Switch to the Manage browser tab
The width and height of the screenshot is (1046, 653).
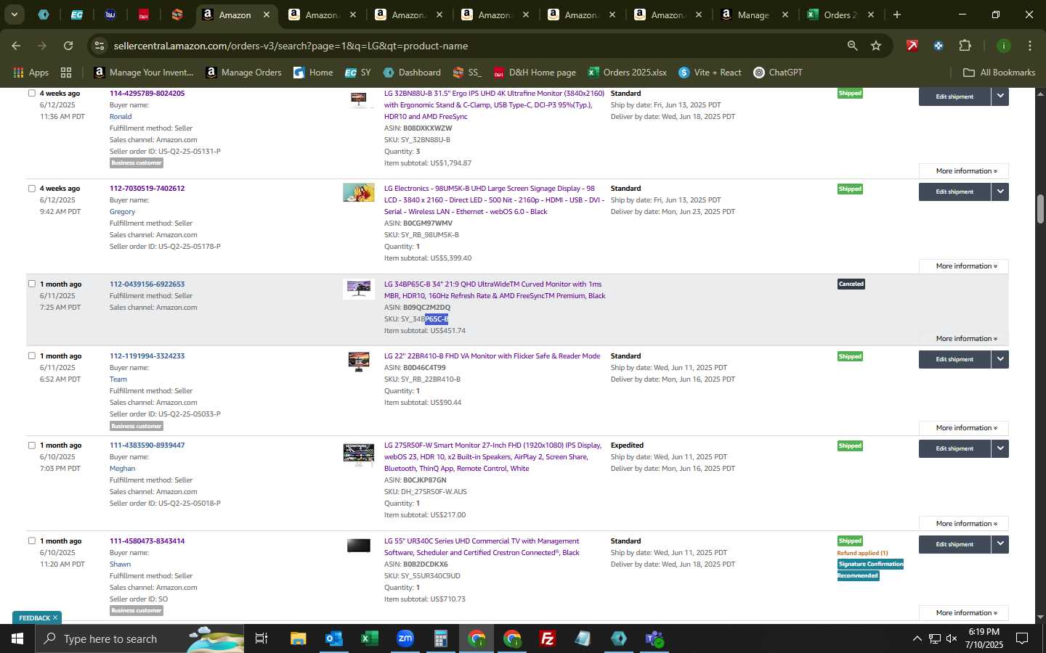(754, 15)
